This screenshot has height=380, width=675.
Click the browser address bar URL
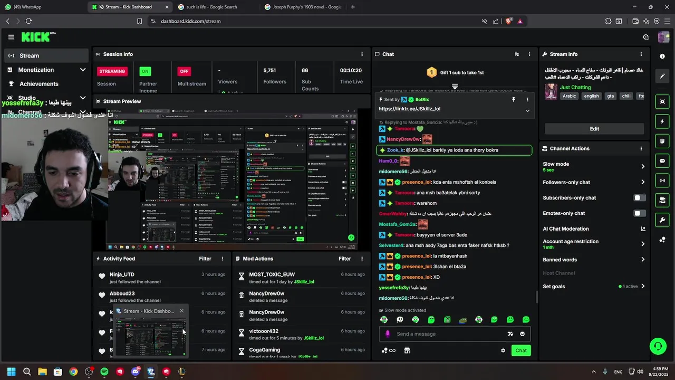coord(190,21)
